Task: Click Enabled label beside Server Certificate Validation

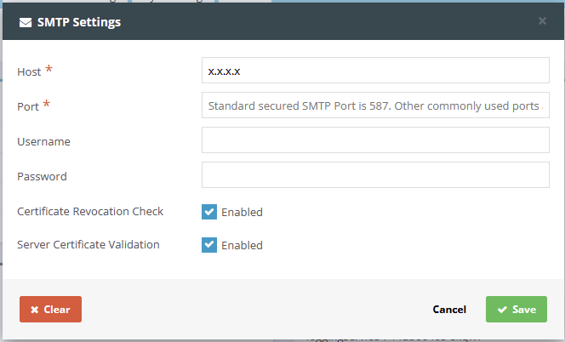Action: [242, 246]
